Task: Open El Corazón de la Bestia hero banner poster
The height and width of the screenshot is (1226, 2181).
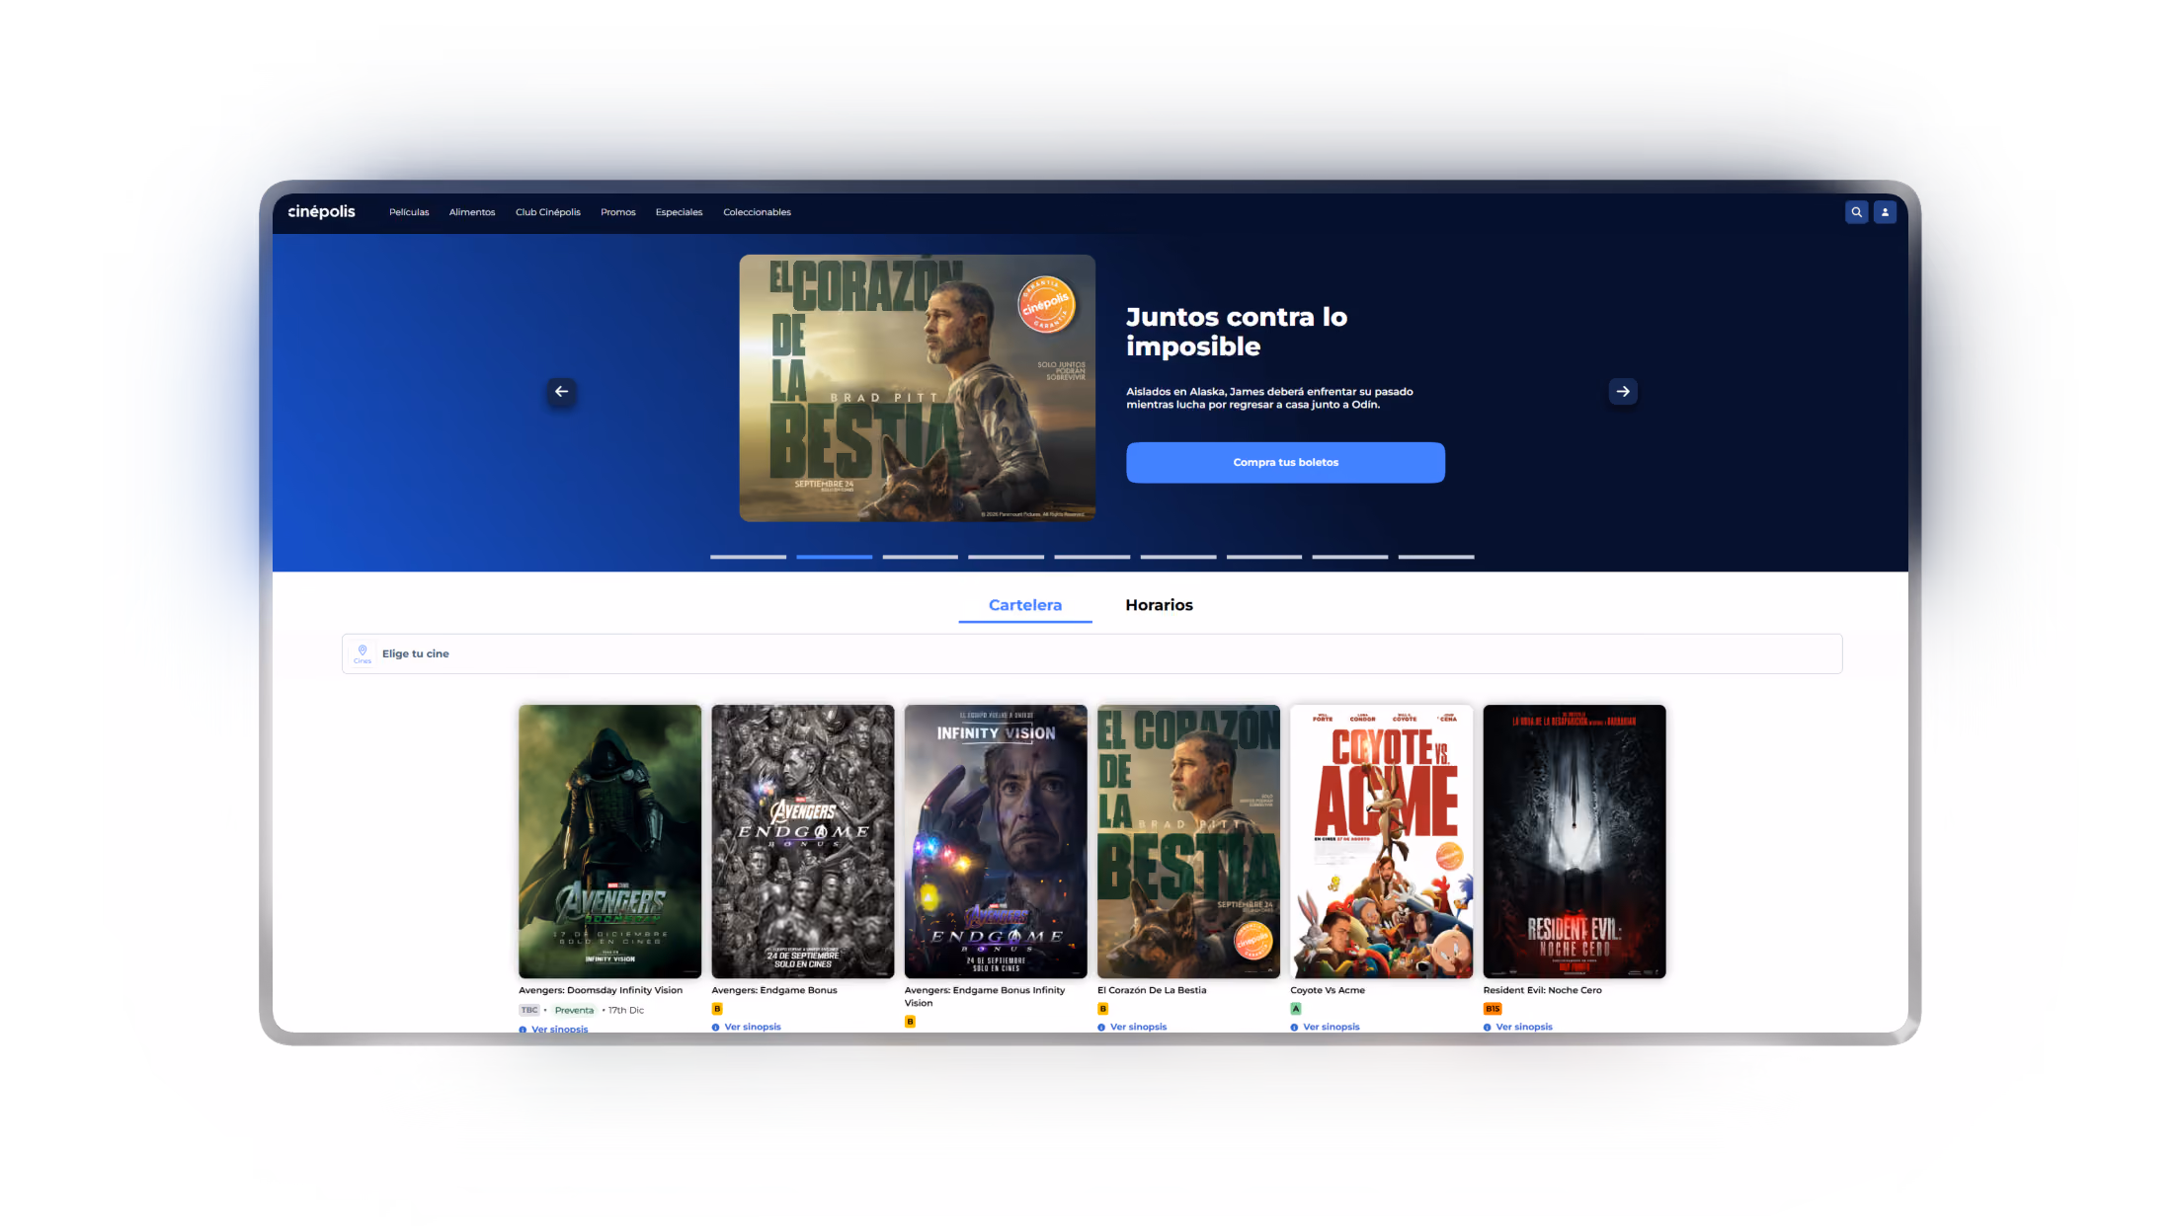Action: coord(918,388)
